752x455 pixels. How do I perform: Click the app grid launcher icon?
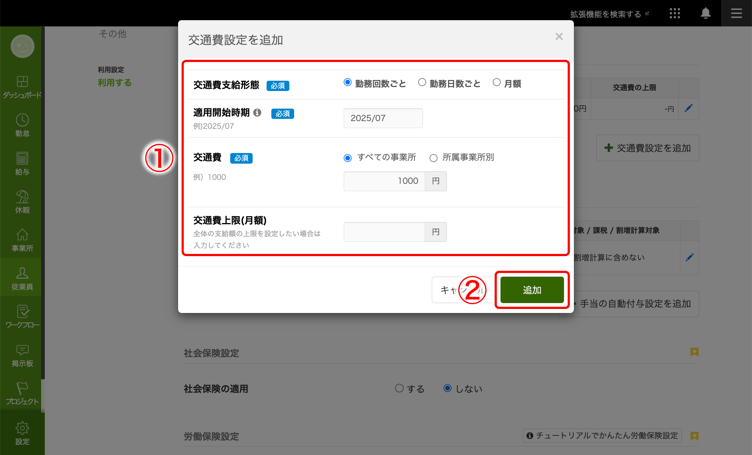coord(675,13)
